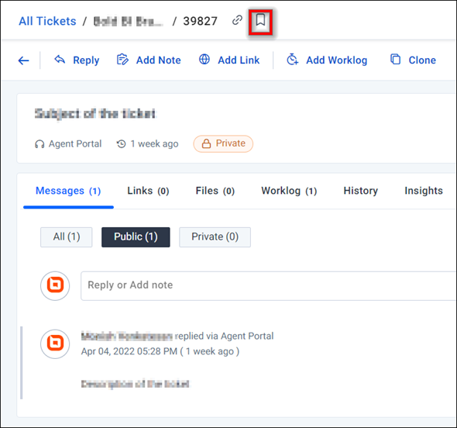
Task: Click the Private lock badge
Action: point(223,143)
